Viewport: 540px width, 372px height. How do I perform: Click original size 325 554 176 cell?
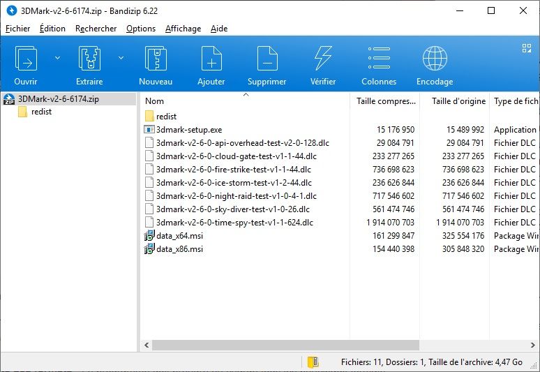tap(463, 236)
